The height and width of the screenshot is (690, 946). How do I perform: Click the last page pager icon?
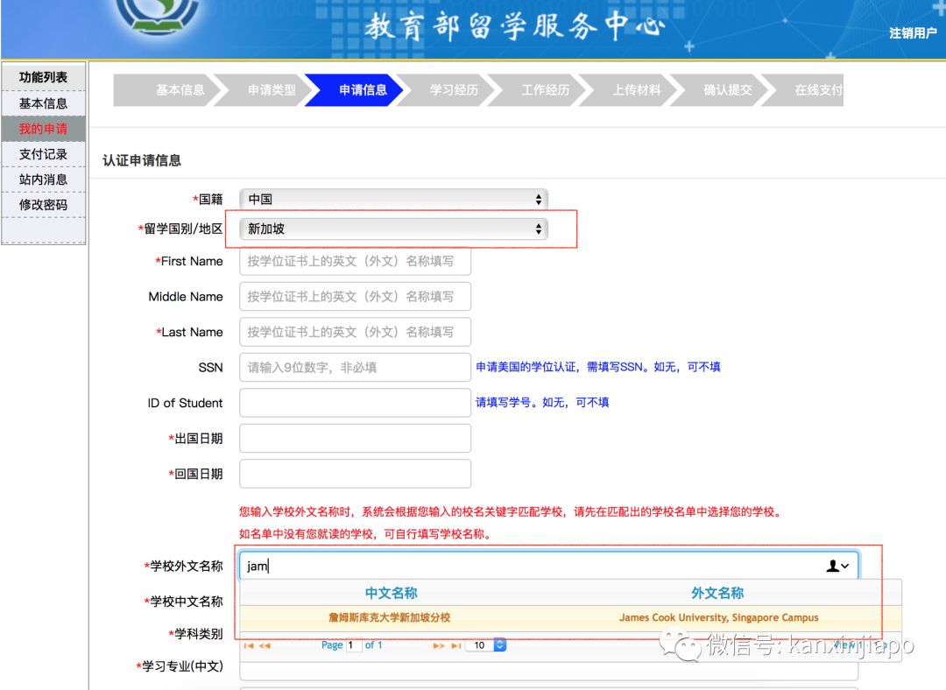455,645
